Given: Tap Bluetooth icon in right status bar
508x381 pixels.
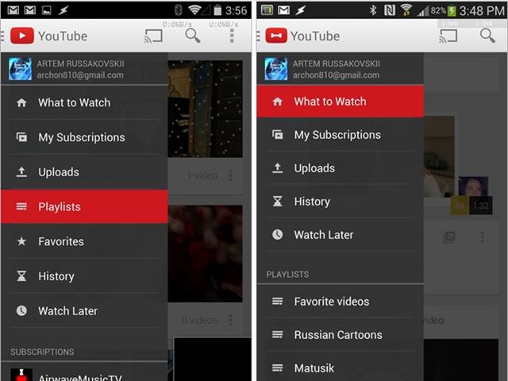Looking at the screenshot, I should point(373,10).
